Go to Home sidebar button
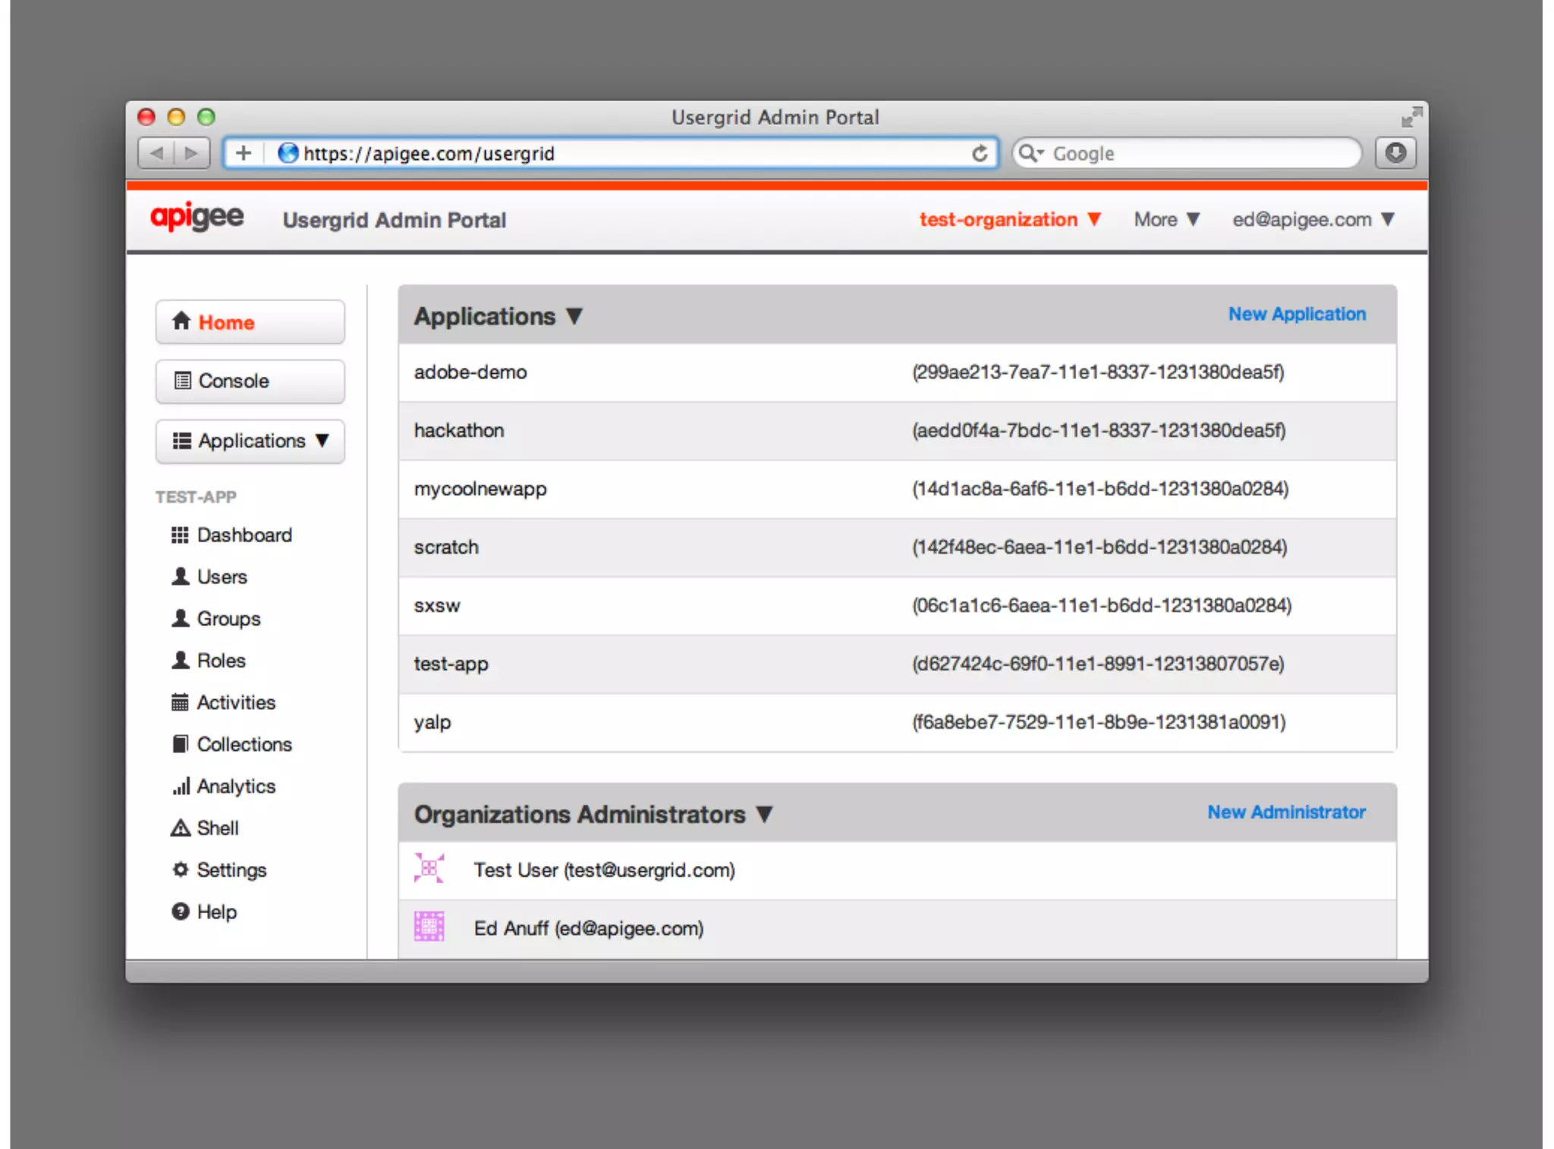 coord(250,322)
